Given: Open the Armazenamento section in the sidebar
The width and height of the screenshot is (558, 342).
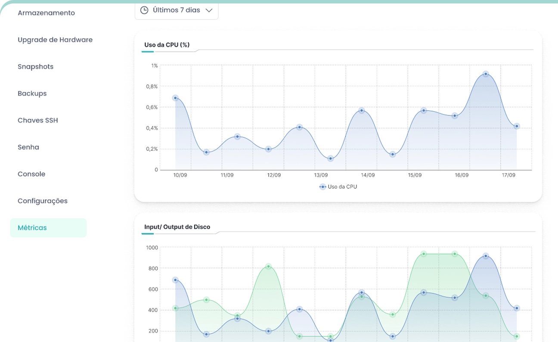Looking at the screenshot, I should tap(46, 13).
